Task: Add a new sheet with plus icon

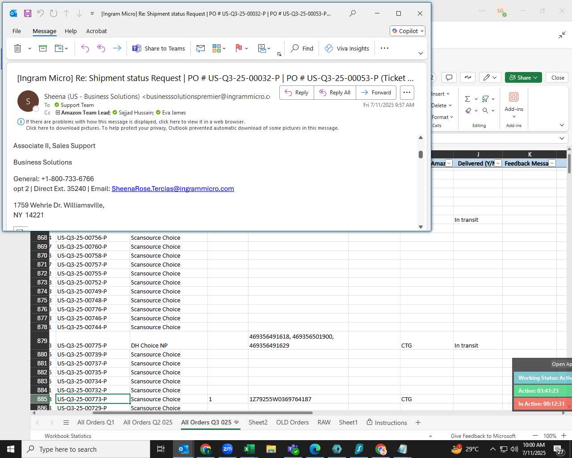Action: pyautogui.click(x=418, y=422)
